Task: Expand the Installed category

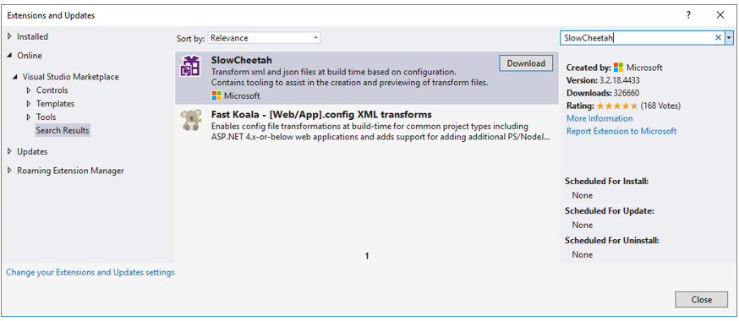Action: pos(9,36)
